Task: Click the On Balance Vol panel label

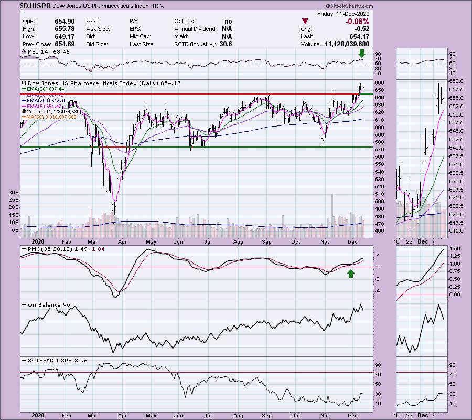Action: 50,305
